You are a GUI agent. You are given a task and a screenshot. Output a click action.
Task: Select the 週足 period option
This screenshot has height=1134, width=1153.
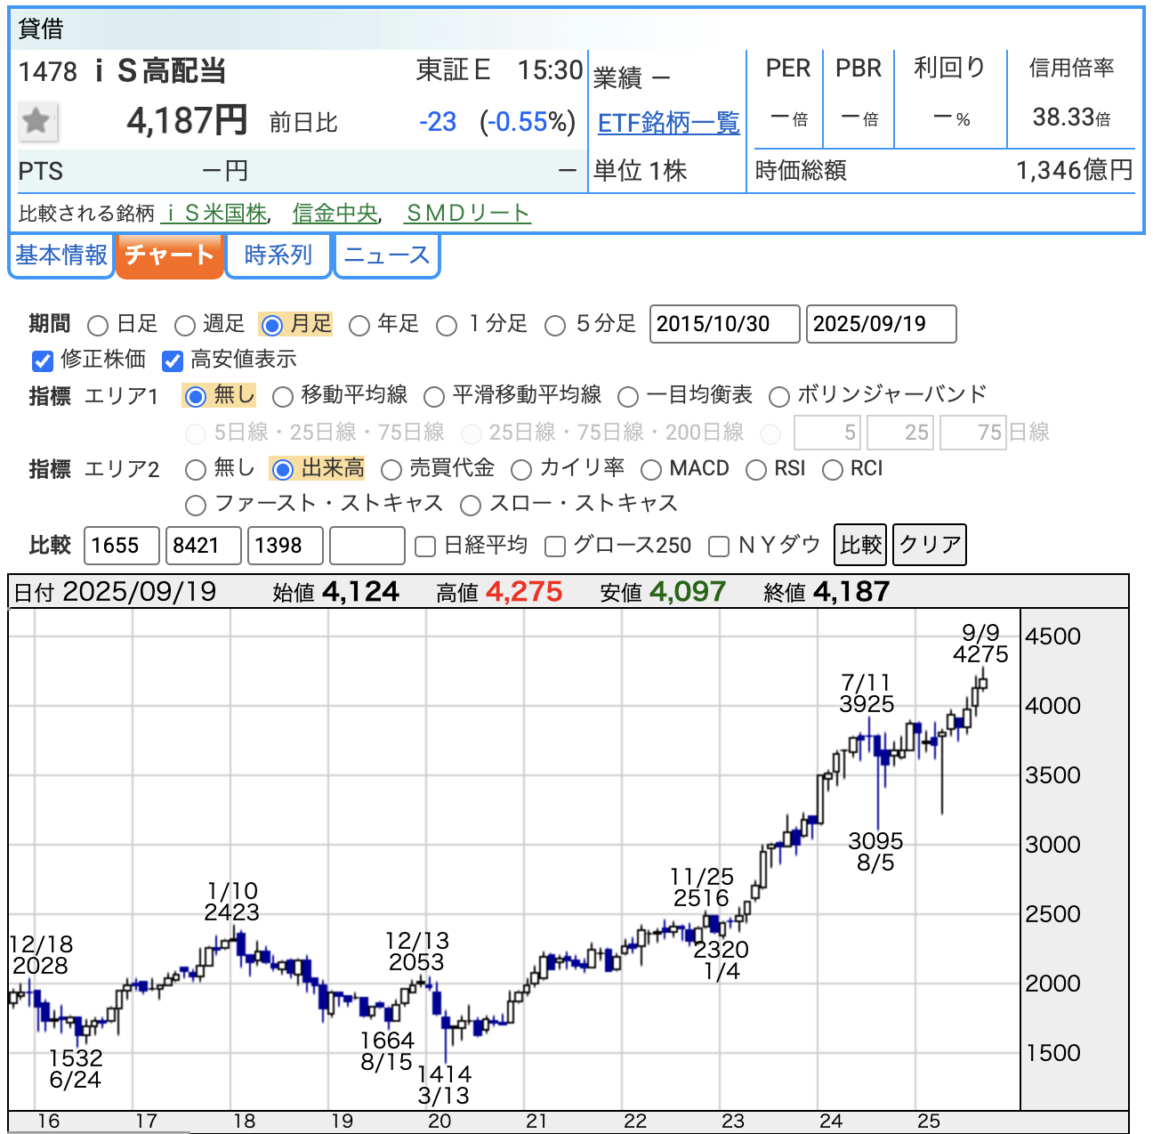[x=185, y=326]
